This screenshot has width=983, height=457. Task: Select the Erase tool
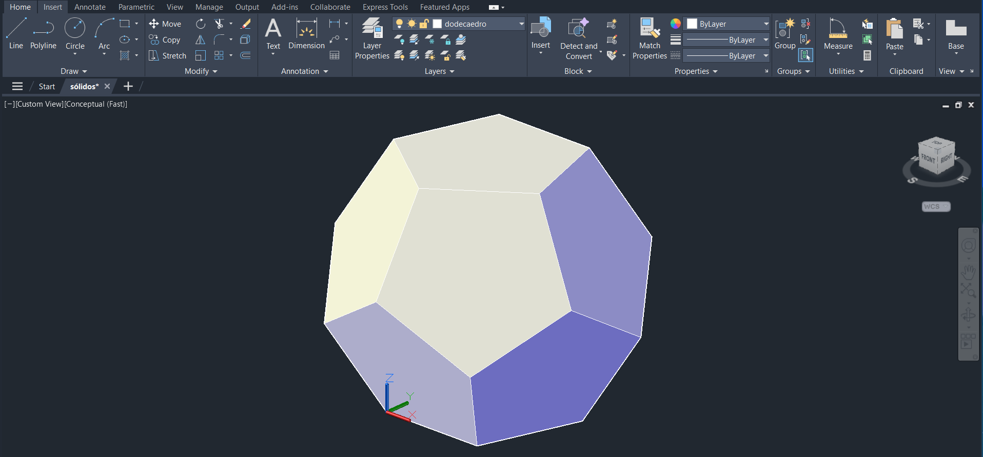point(246,24)
